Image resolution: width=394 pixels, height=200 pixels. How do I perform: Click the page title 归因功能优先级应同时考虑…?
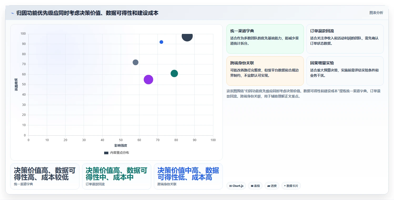click(87, 13)
